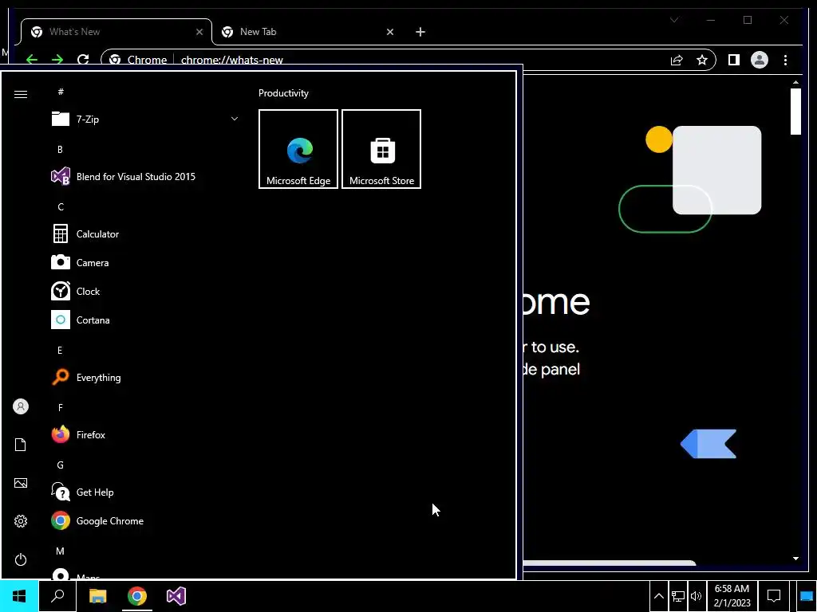The image size is (817, 612).
Task: Open a new Chrome tab with plus
Action: coord(420,32)
